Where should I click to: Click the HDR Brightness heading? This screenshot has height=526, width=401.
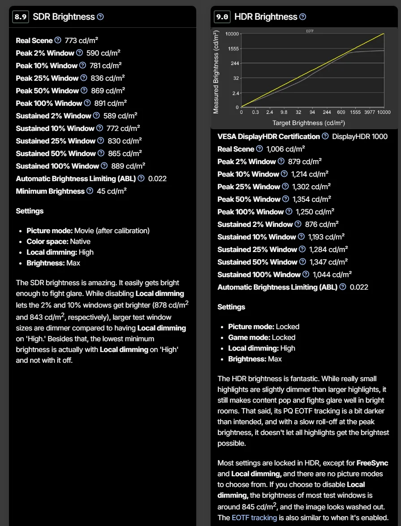pyautogui.click(x=266, y=17)
